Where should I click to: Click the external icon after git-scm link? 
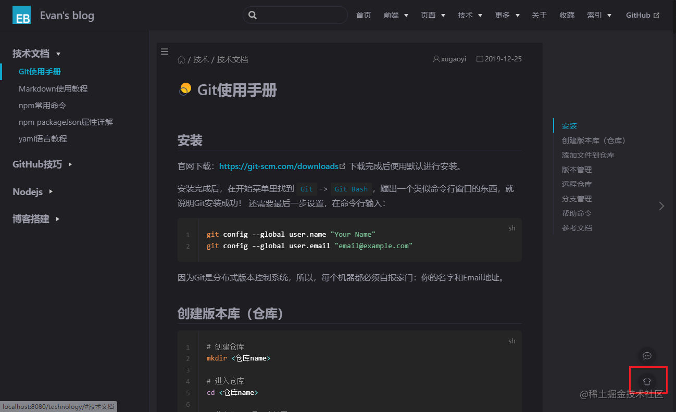point(343,166)
